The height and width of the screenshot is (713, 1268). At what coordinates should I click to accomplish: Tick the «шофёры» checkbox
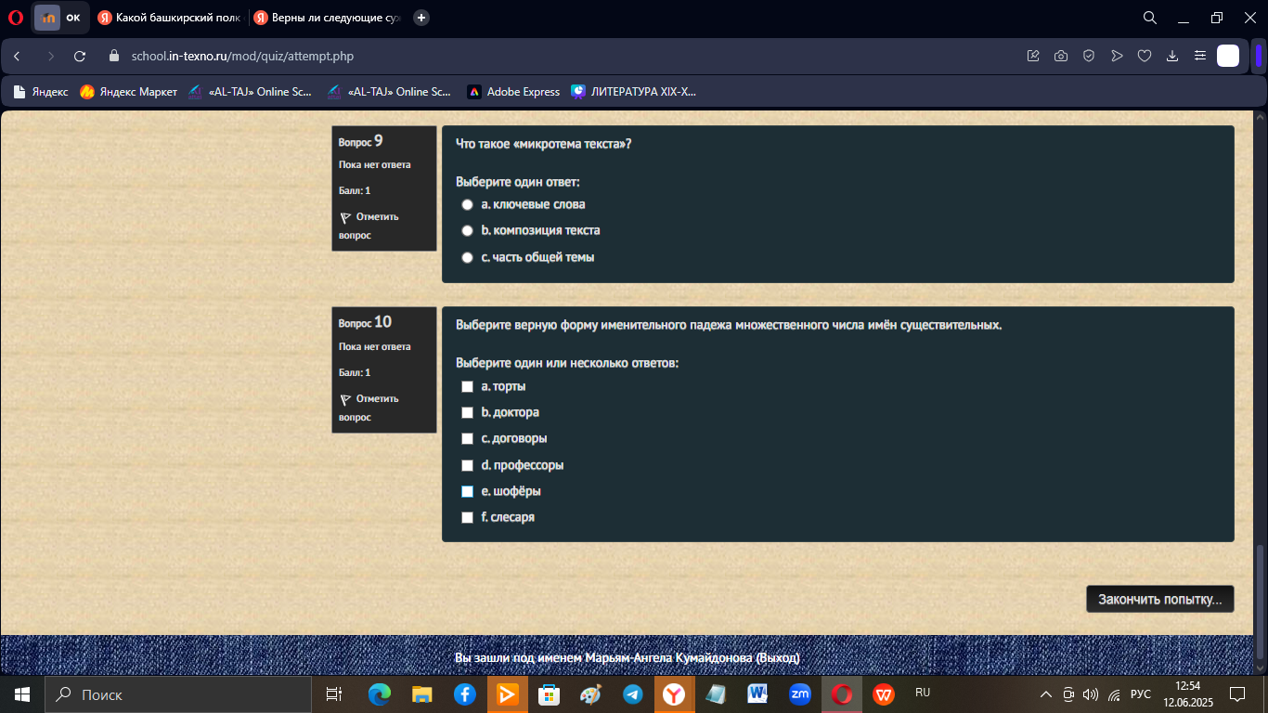tap(468, 491)
